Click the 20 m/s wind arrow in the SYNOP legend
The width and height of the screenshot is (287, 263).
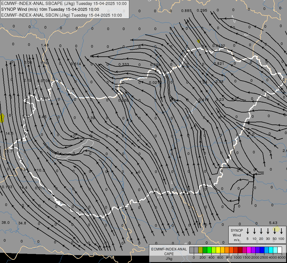261,231
